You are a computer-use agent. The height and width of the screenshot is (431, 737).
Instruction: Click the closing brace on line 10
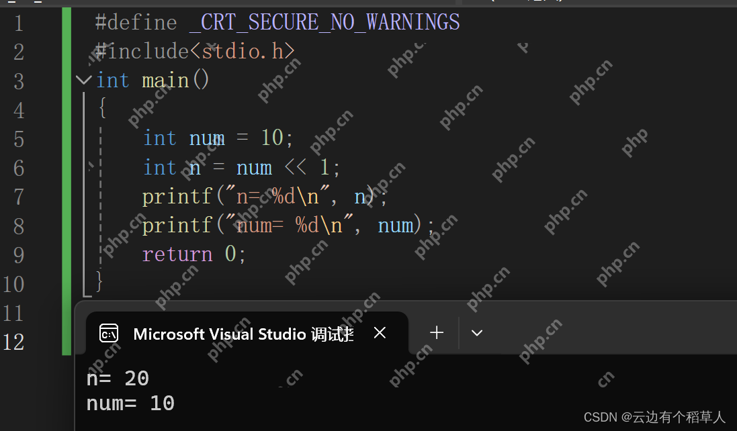(100, 281)
